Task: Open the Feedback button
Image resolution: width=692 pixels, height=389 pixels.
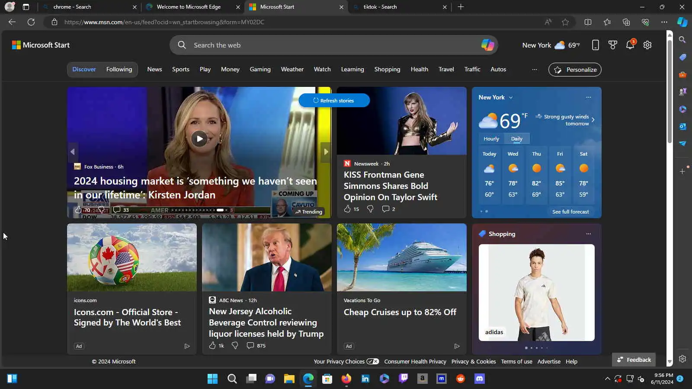Action: coord(634,360)
